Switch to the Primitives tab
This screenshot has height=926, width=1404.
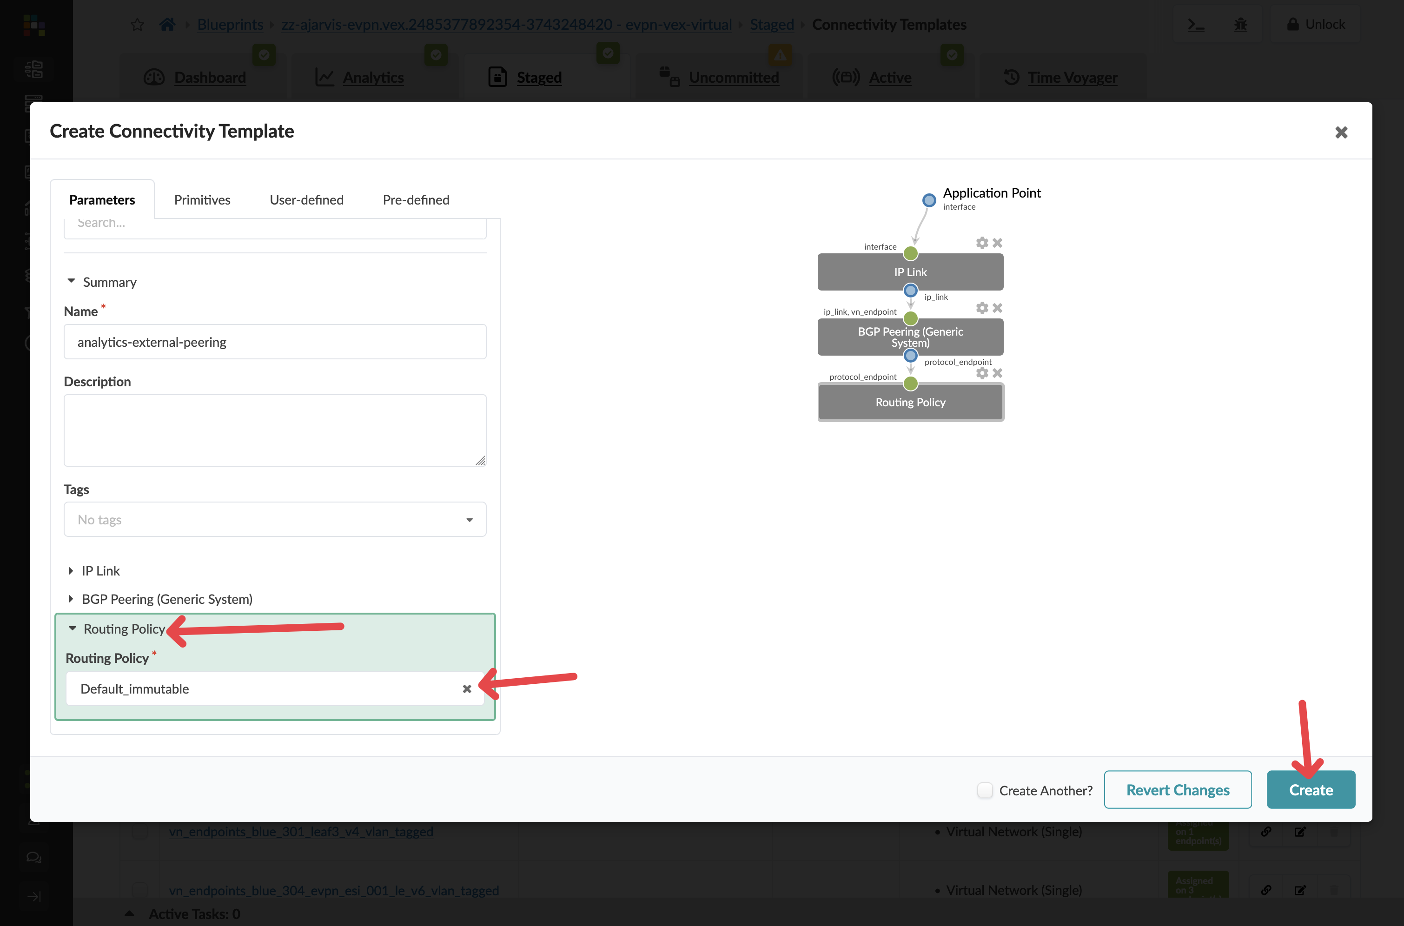pos(202,199)
